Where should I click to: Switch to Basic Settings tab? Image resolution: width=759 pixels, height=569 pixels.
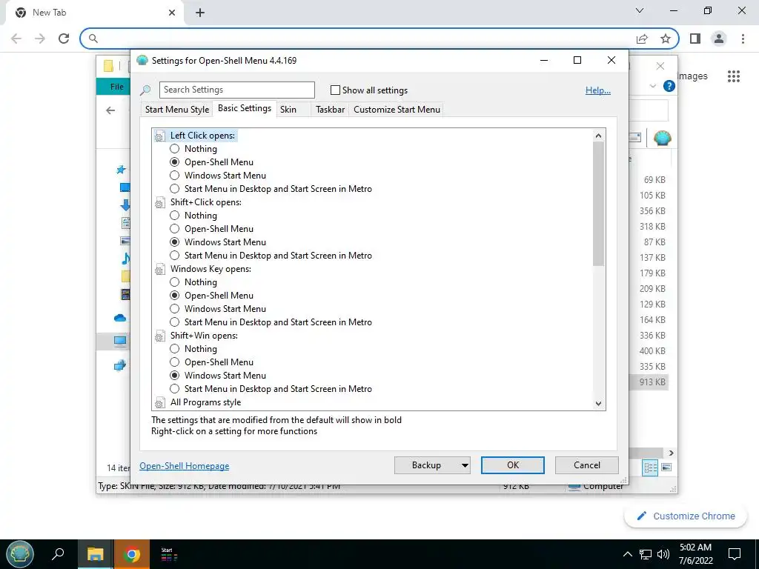coord(245,108)
